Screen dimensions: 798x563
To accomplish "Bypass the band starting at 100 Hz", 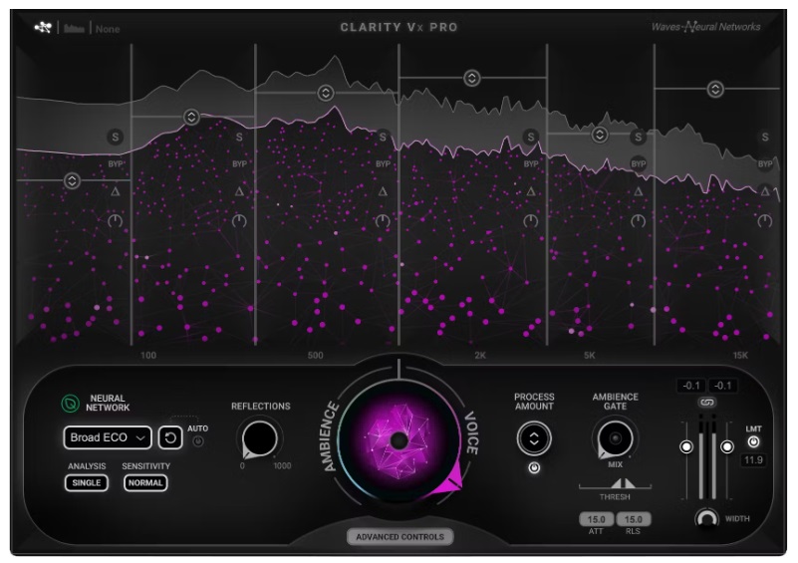I will 239,163.
